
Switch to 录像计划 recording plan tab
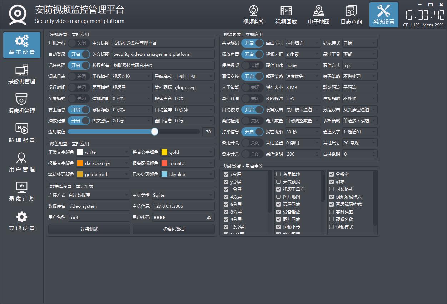tap(22, 192)
